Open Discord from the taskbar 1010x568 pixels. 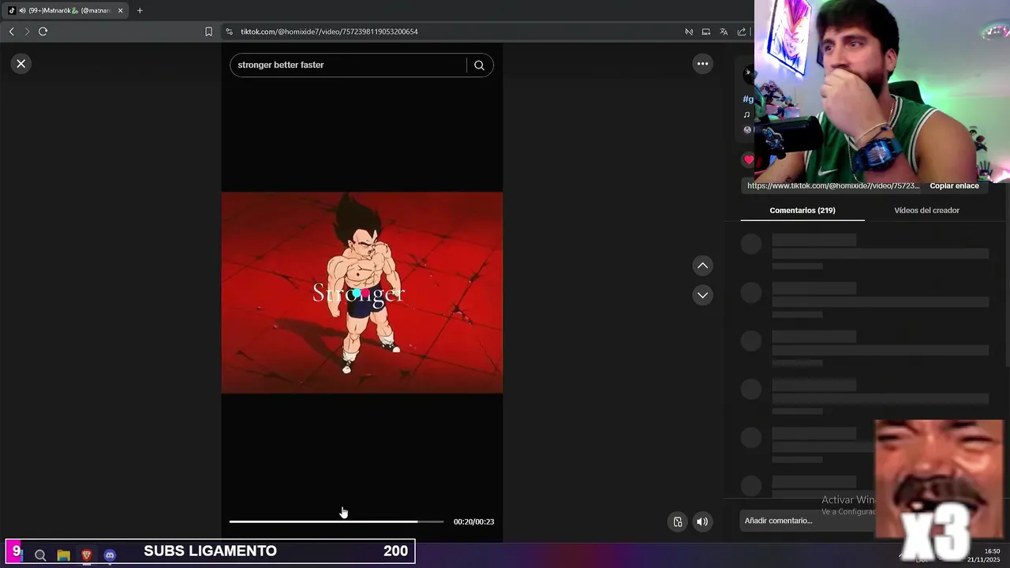click(x=110, y=555)
